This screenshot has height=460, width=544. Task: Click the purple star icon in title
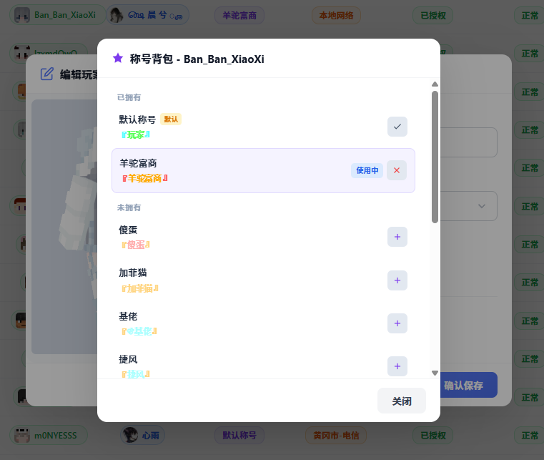118,59
